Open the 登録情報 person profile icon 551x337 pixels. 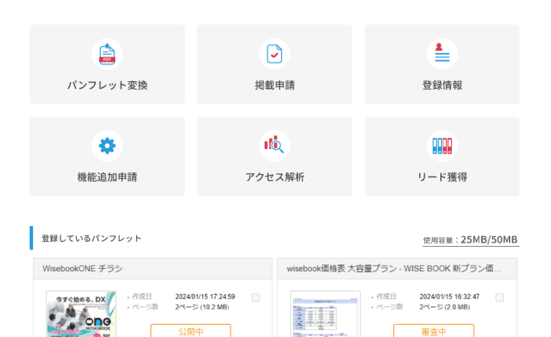tap(442, 54)
